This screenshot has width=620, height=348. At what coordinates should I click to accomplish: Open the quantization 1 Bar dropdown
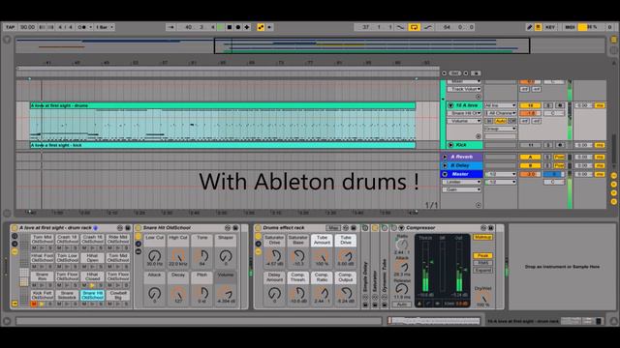(x=105, y=27)
